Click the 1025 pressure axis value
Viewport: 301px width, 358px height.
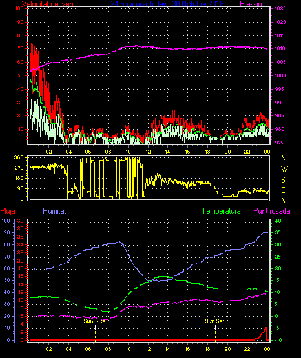280,8
